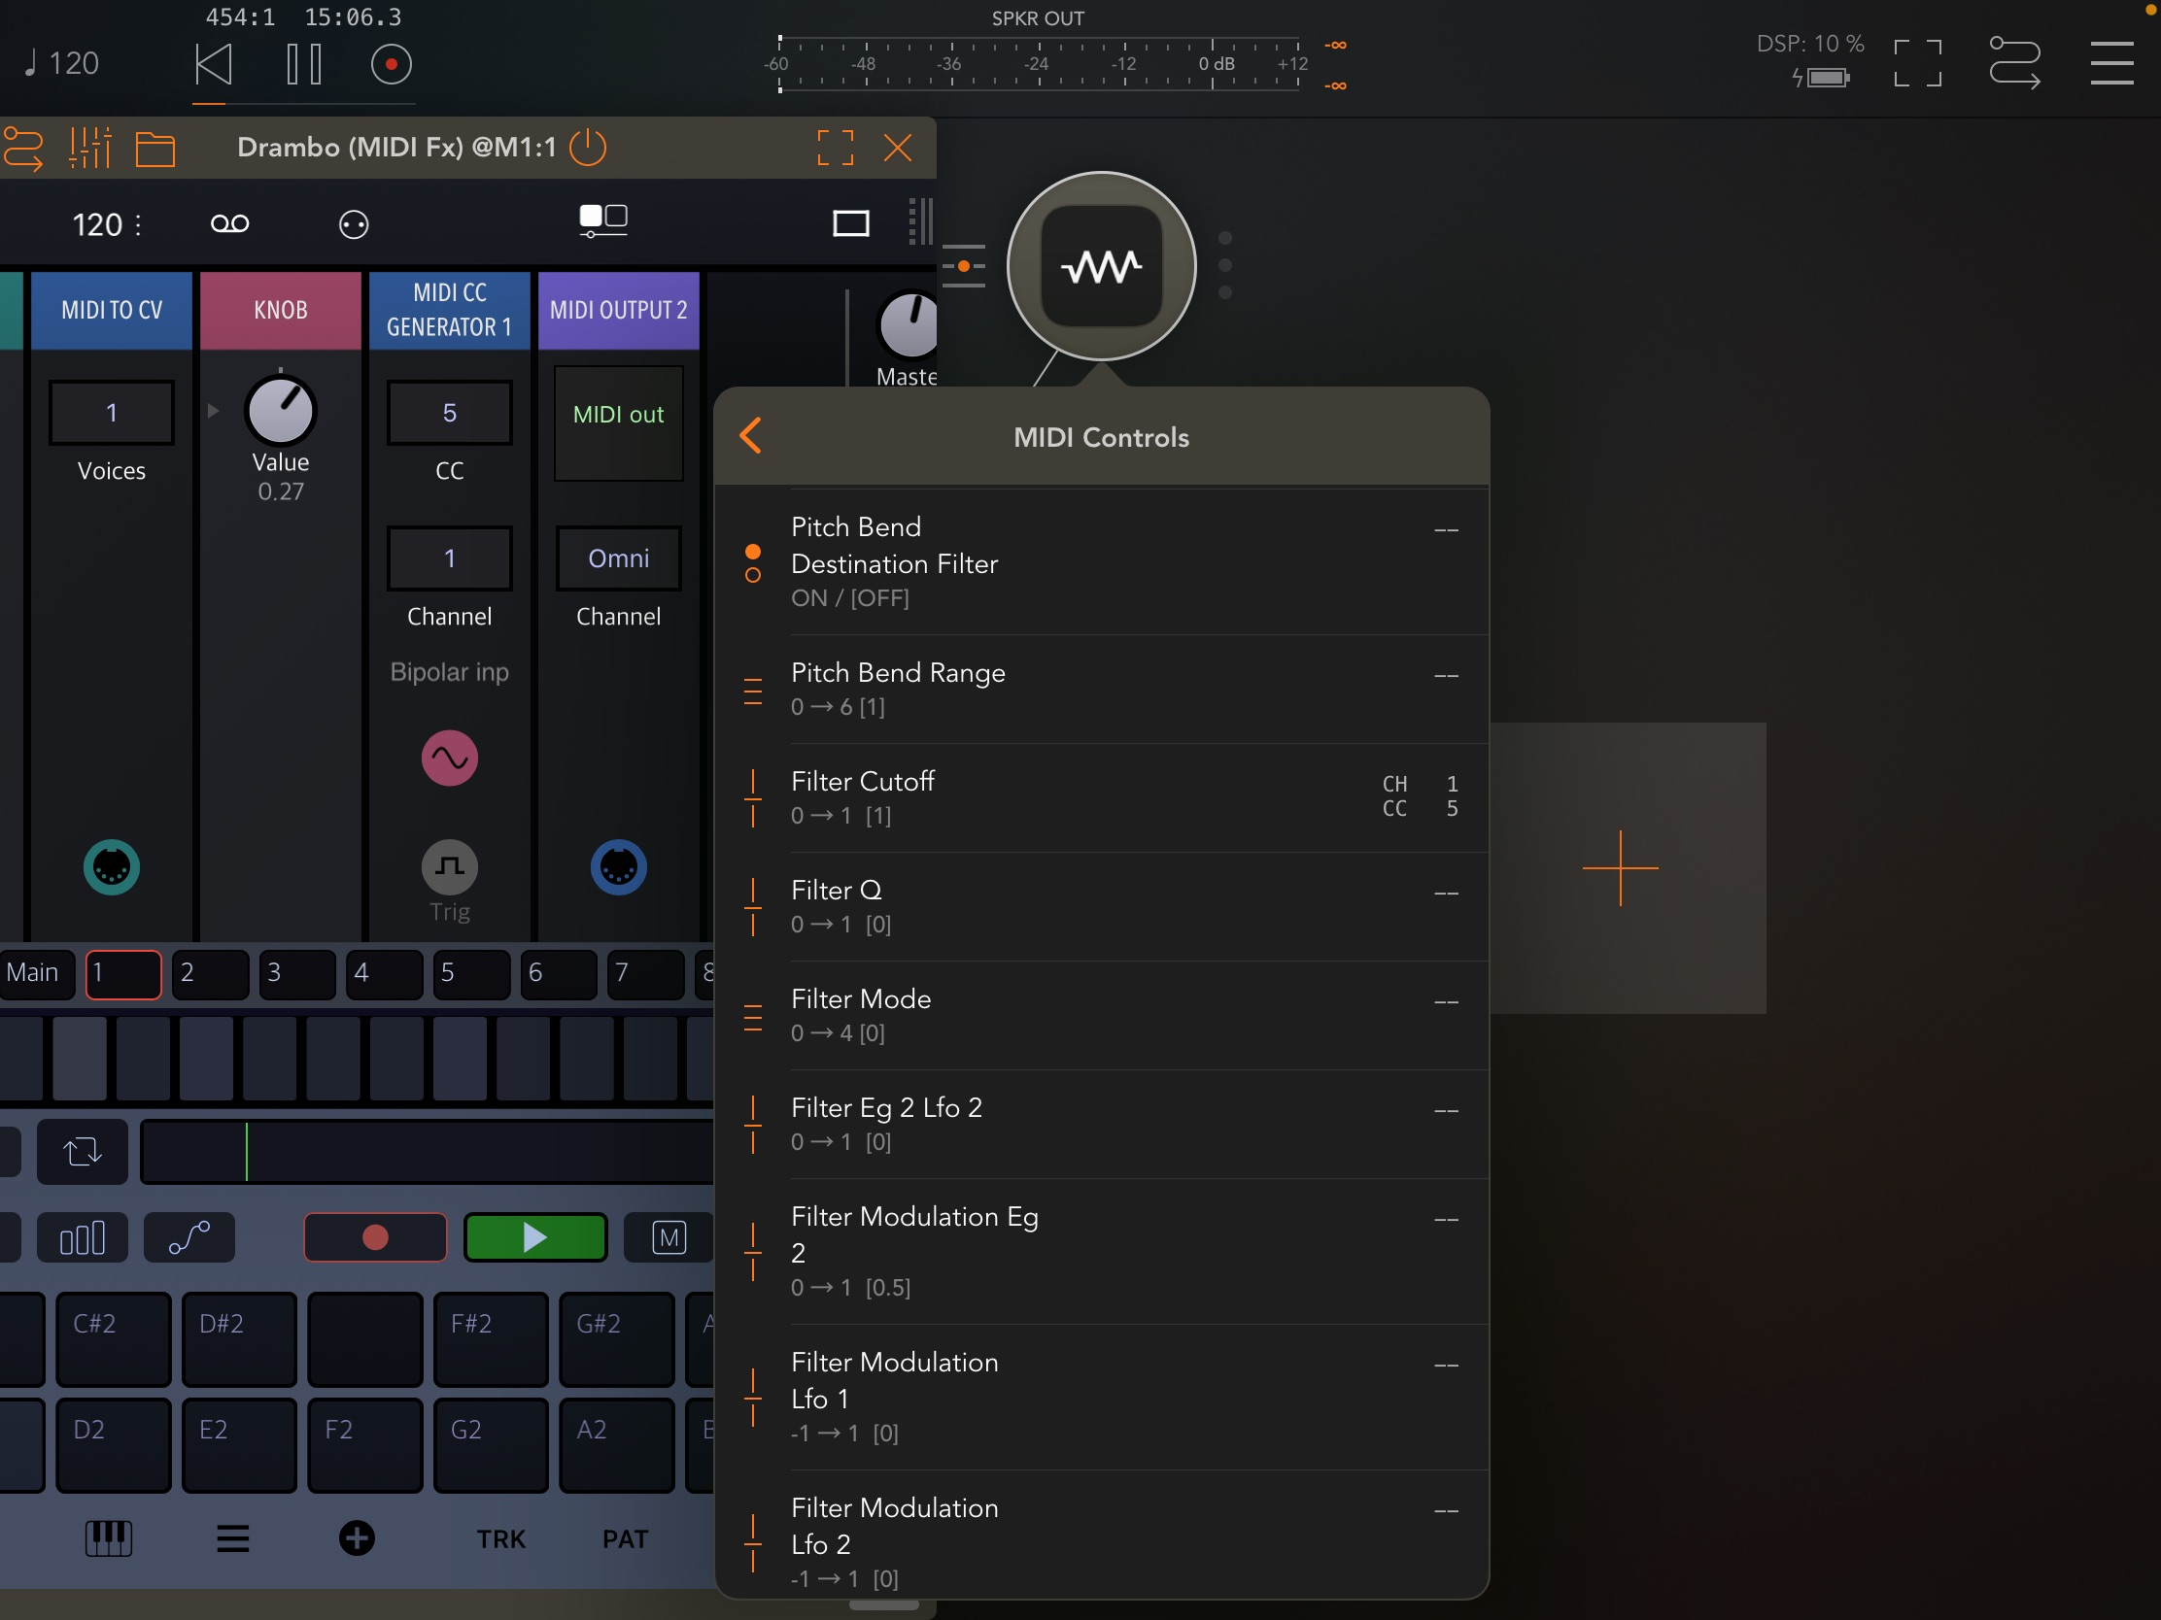The image size is (2161, 1620).
Task: Open the signal flow view in Drambo
Action: coord(24,149)
